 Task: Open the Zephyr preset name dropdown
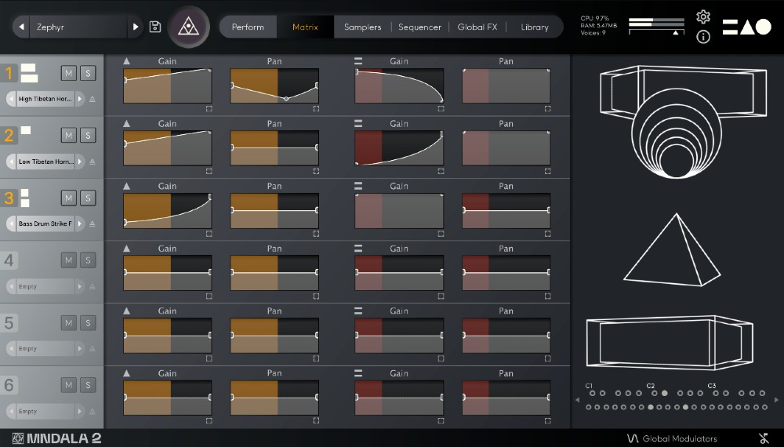tap(78, 27)
